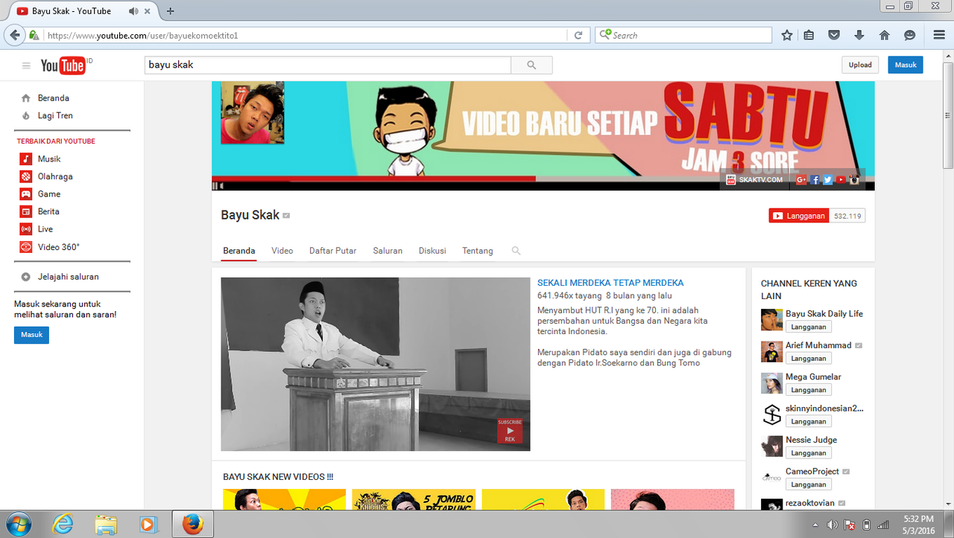Open the Windows Start menu
The image size is (954, 538).
tap(18, 524)
